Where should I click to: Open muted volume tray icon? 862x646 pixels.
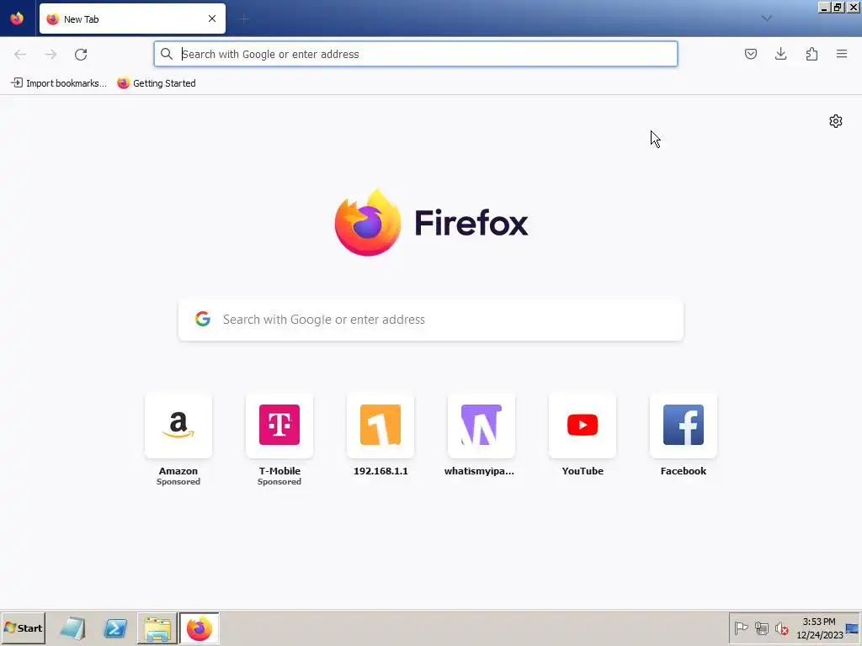tap(781, 627)
